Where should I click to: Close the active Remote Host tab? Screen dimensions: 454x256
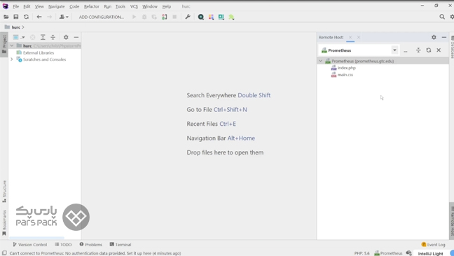coord(350,37)
